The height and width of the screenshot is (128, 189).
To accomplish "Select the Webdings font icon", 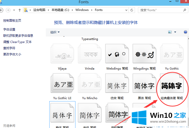I will [117, 55].
